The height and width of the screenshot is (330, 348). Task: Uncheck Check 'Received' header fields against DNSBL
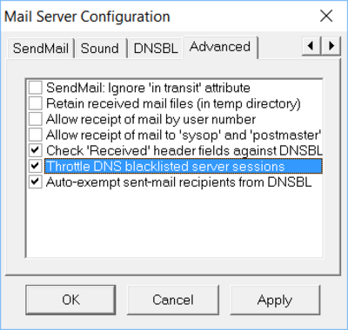[36, 150]
